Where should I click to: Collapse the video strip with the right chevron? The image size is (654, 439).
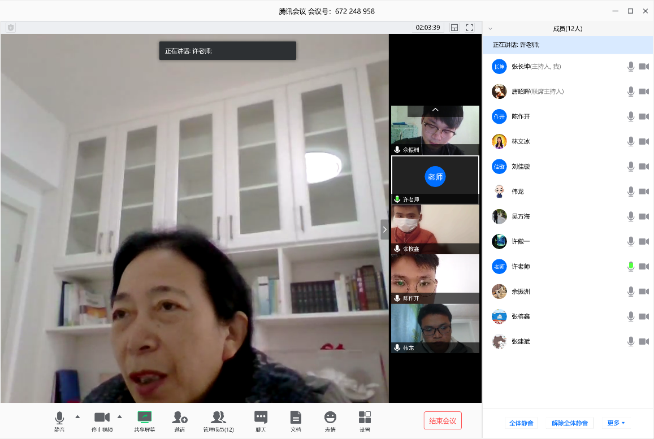384,229
